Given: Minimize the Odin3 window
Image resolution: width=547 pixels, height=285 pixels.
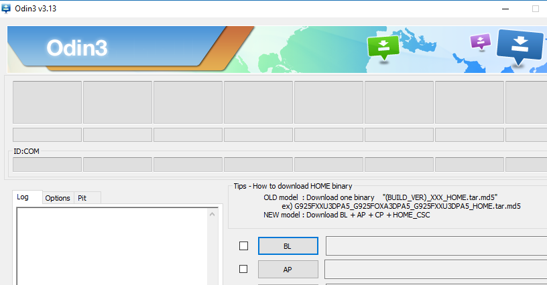Looking at the screenshot, I should point(505,9).
